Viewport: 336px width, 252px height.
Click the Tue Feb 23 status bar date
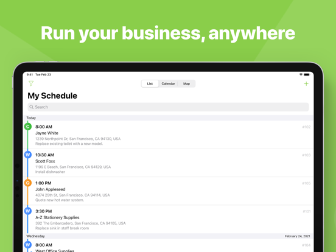tap(43, 75)
